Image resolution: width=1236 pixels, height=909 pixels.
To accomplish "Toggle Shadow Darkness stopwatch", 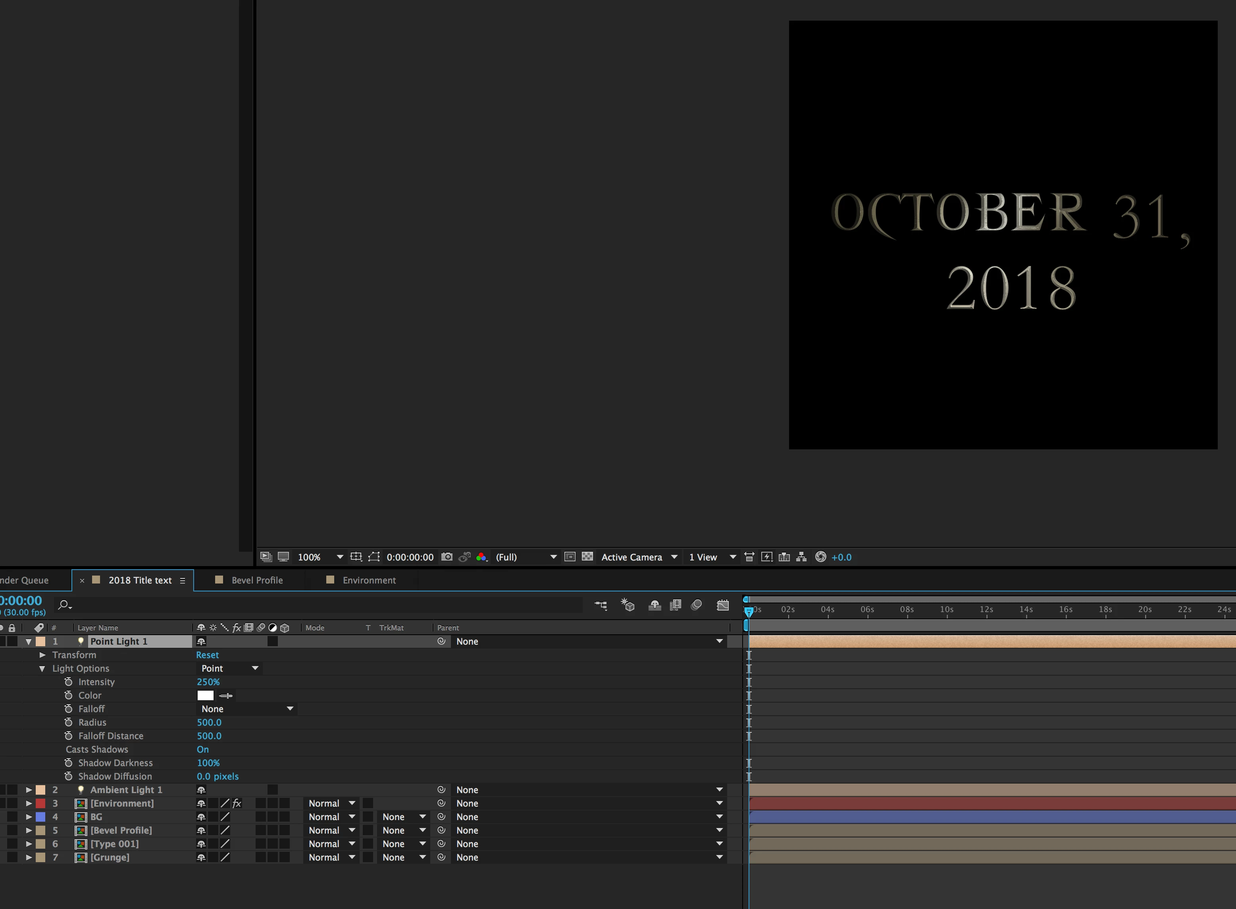I will point(68,763).
